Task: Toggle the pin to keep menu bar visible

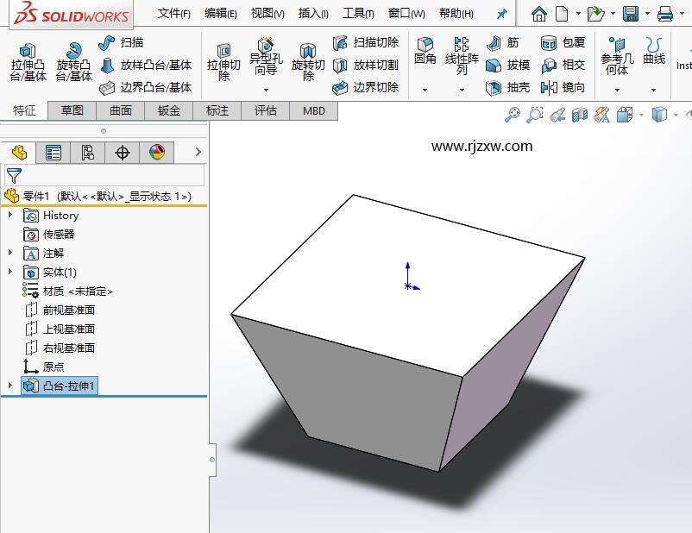Action: [x=501, y=13]
